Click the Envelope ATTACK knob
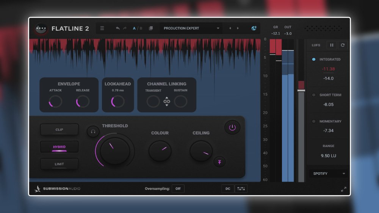This screenshot has width=379, height=213. [x=56, y=102]
